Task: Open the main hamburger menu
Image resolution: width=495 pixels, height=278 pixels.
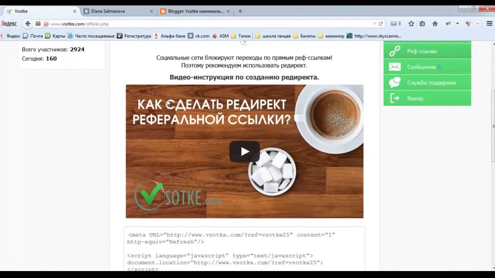Action: (489, 24)
